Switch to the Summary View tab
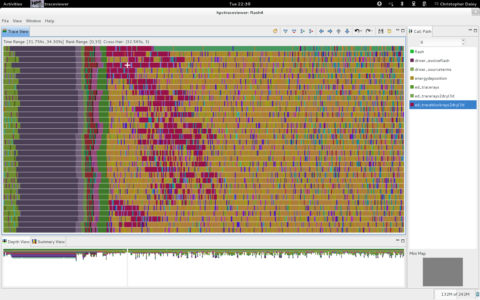 click(49, 242)
